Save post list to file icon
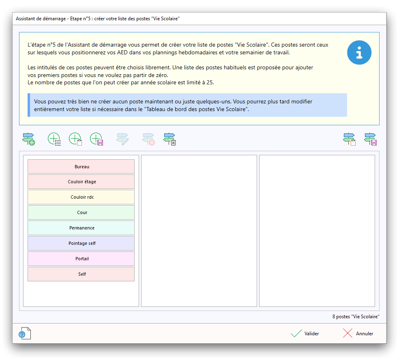The image size is (399, 360). (371, 139)
